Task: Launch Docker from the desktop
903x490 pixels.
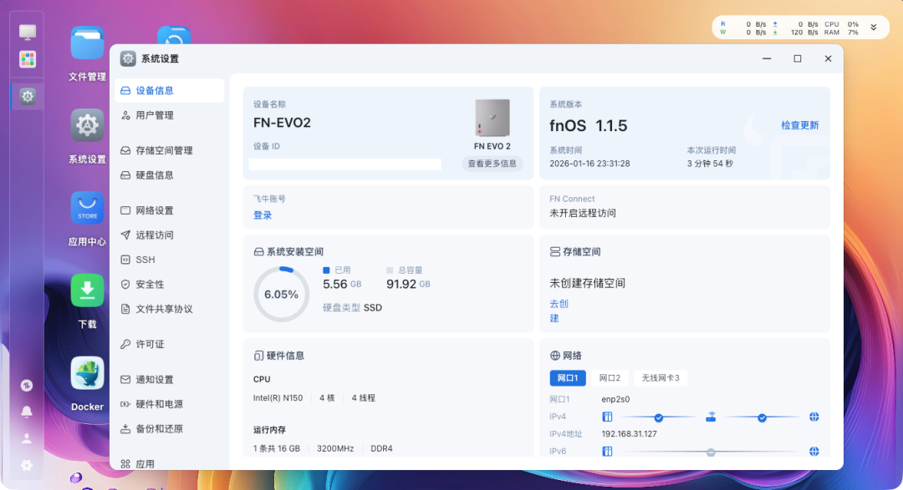Action: pos(87,372)
